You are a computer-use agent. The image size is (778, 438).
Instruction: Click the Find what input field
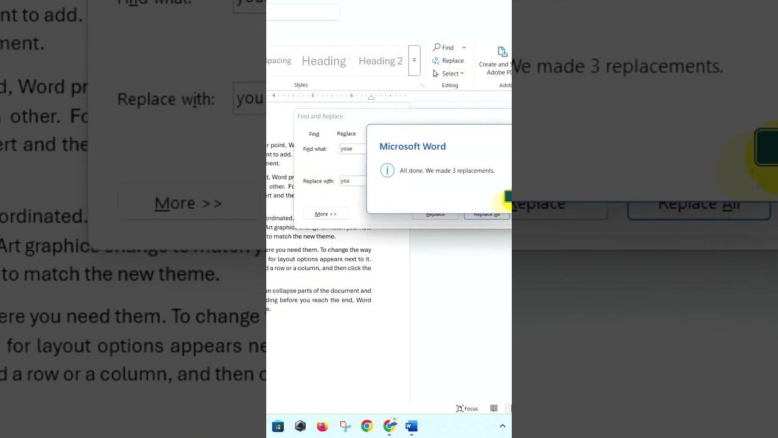tap(353, 148)
